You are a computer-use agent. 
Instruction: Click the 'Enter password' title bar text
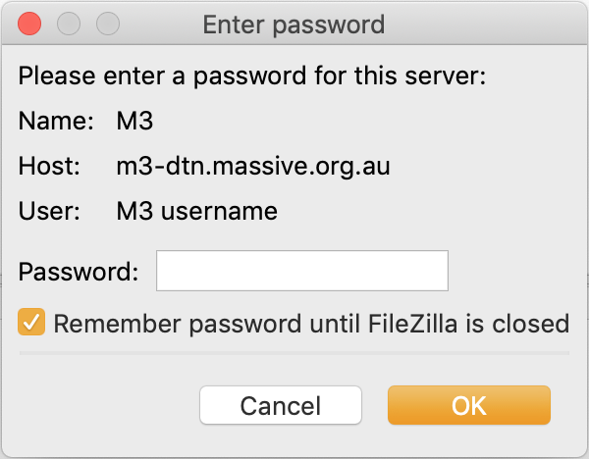point(294,25)
